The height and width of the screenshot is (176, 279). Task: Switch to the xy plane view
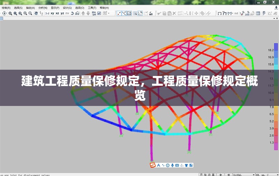52,13
